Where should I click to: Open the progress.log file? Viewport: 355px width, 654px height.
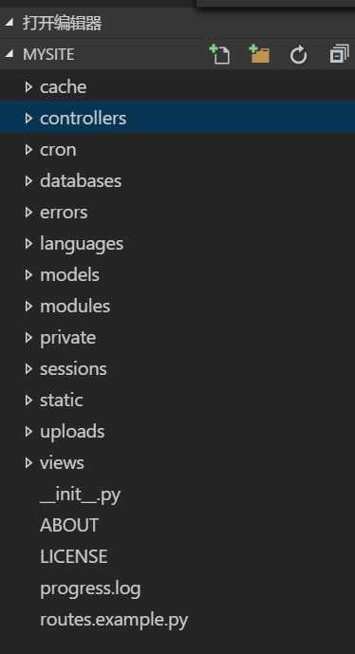177,589
